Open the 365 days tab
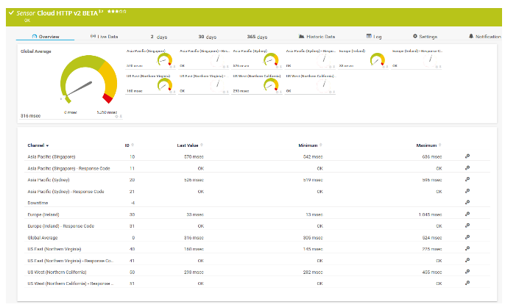This screenshot has height=307, width=505. [x=257, y=37]
